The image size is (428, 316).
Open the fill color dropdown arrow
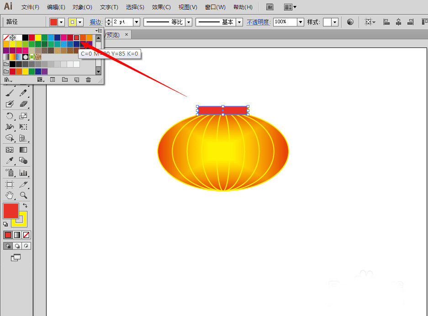click(61, 22)
